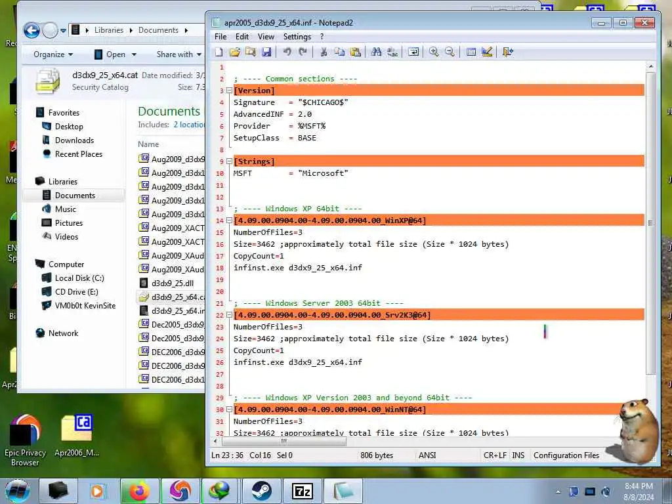672x504 pixels.
Task: Click the ANSI encoding in the status bar
Action: (x=427, y=455)
